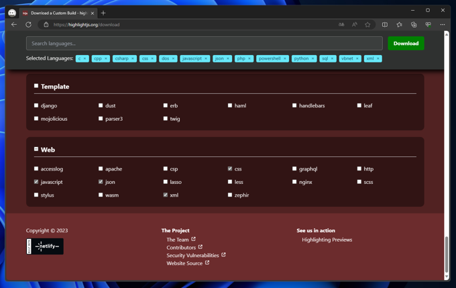Screen dimensions: 456x288
Task: Uncheck the json checkbox
Action: 101,182
